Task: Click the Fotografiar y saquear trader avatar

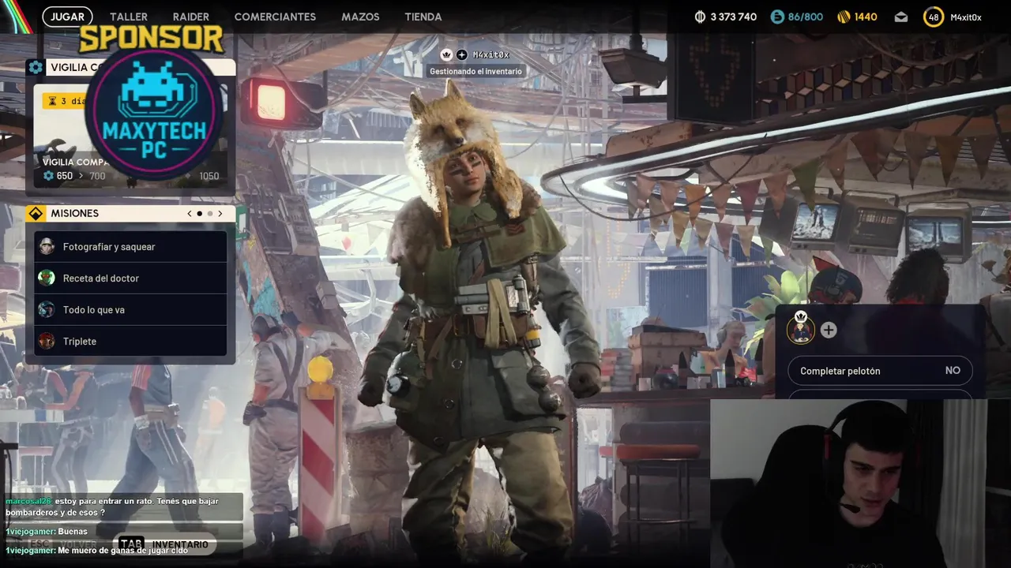Action: (47, 246)
